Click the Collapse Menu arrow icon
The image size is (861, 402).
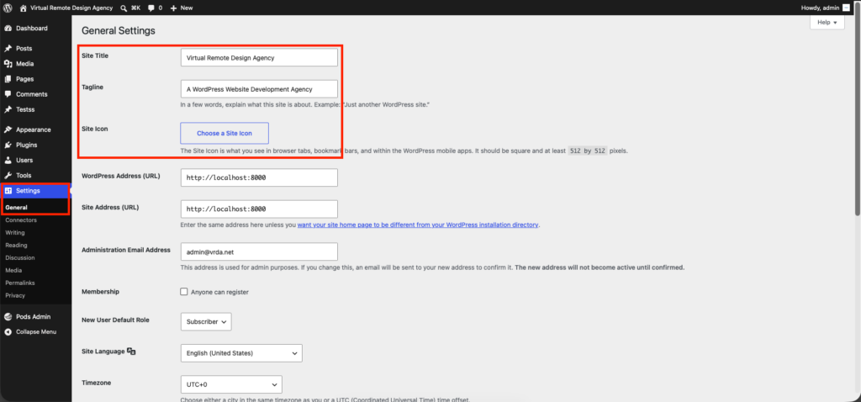[x=8, y=331]
